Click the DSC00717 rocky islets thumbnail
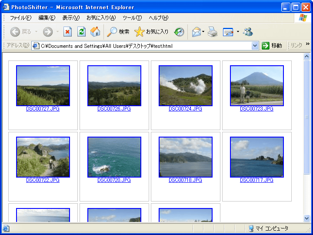Screen dimensions: 313x235 coord(257,157)
